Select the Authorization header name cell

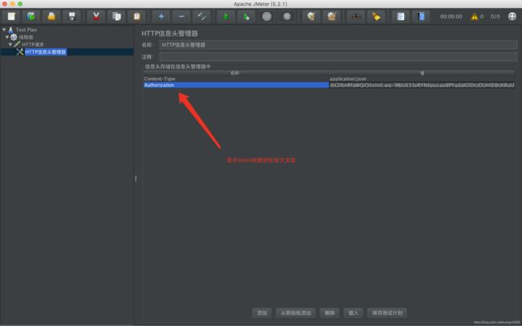tap(236, 85)
